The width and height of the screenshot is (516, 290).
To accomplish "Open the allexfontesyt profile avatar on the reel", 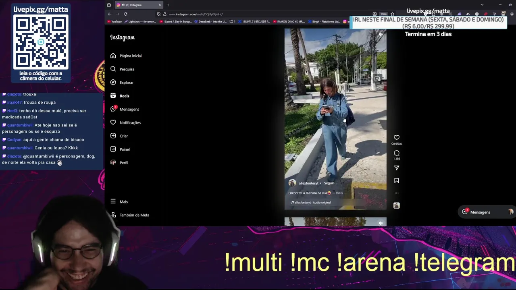I will [x=292, y=183].
